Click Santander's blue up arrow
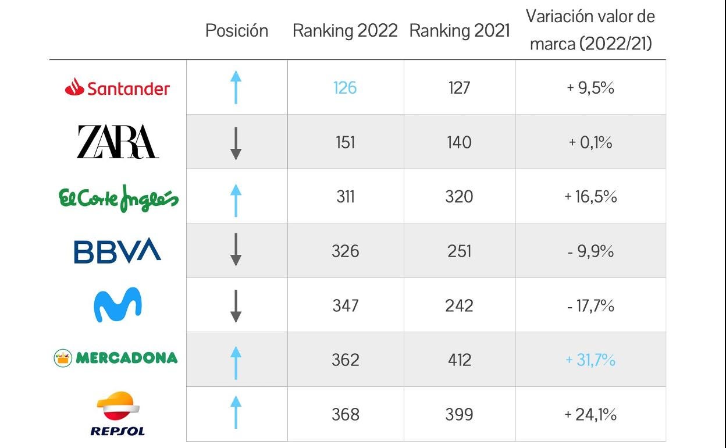Screen dimensions: 726x448 [x=236, y=87]
